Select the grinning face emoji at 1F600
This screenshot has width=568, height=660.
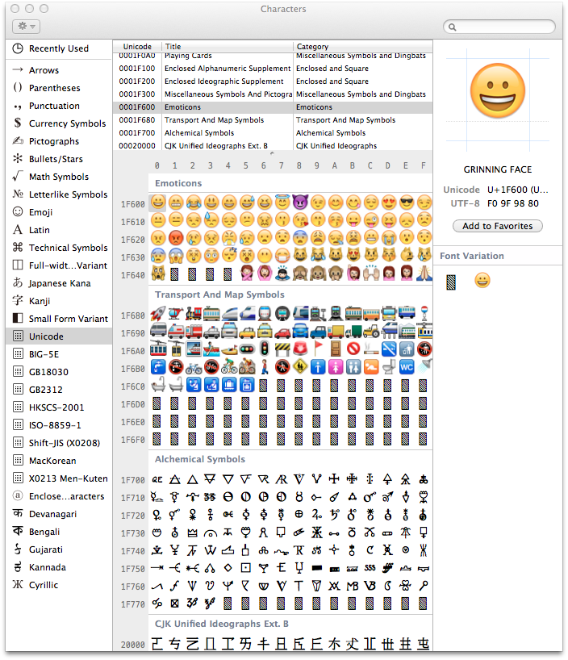pos(157,202)
